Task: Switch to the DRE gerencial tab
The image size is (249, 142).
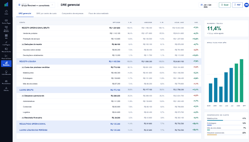Action: (x=25, y=13)
